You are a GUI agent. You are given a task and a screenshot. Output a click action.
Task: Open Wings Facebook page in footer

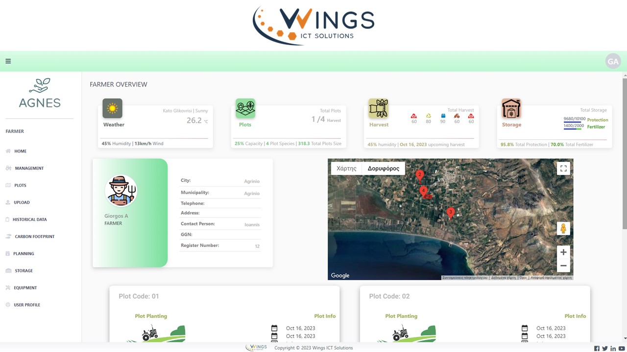coord(597,348)
